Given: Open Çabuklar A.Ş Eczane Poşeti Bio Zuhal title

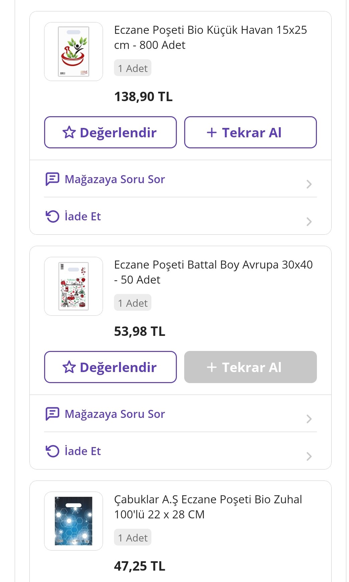Looking at the screenshot, I should tap(208, 507).
